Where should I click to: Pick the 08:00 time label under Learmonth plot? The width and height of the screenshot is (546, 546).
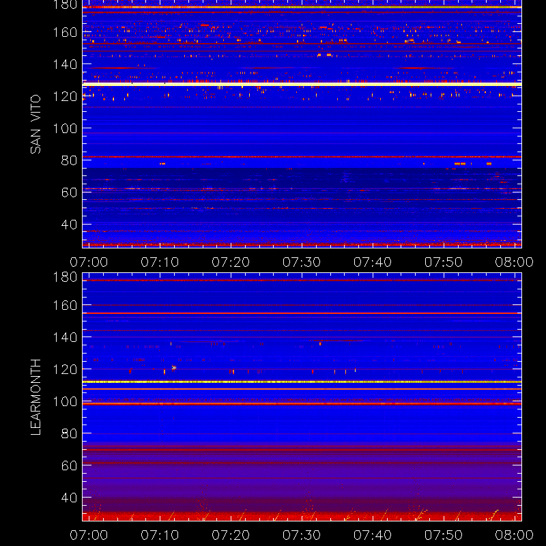515,535
